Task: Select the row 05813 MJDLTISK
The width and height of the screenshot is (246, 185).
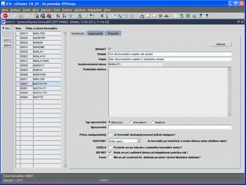Action: 38,33
